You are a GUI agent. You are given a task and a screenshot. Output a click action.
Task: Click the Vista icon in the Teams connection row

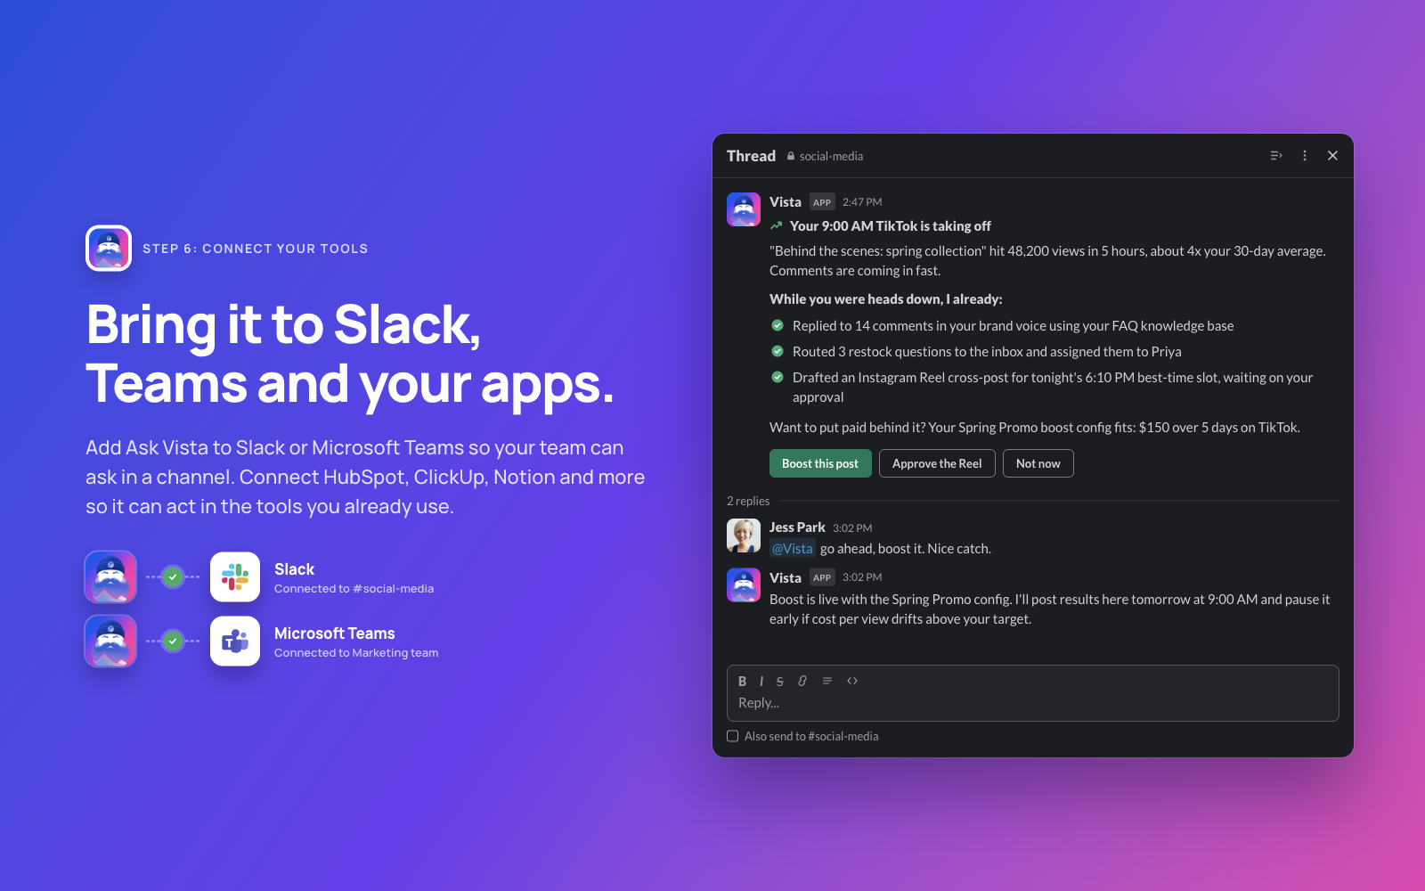[x=110, y=642]
